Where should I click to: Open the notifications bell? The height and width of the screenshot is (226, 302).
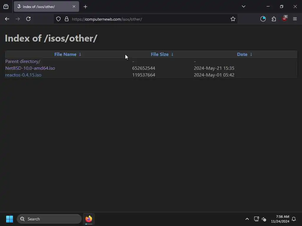click(294, 219)
